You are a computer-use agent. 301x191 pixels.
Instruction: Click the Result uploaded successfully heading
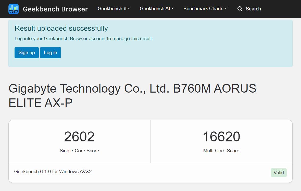pos(61,28)
